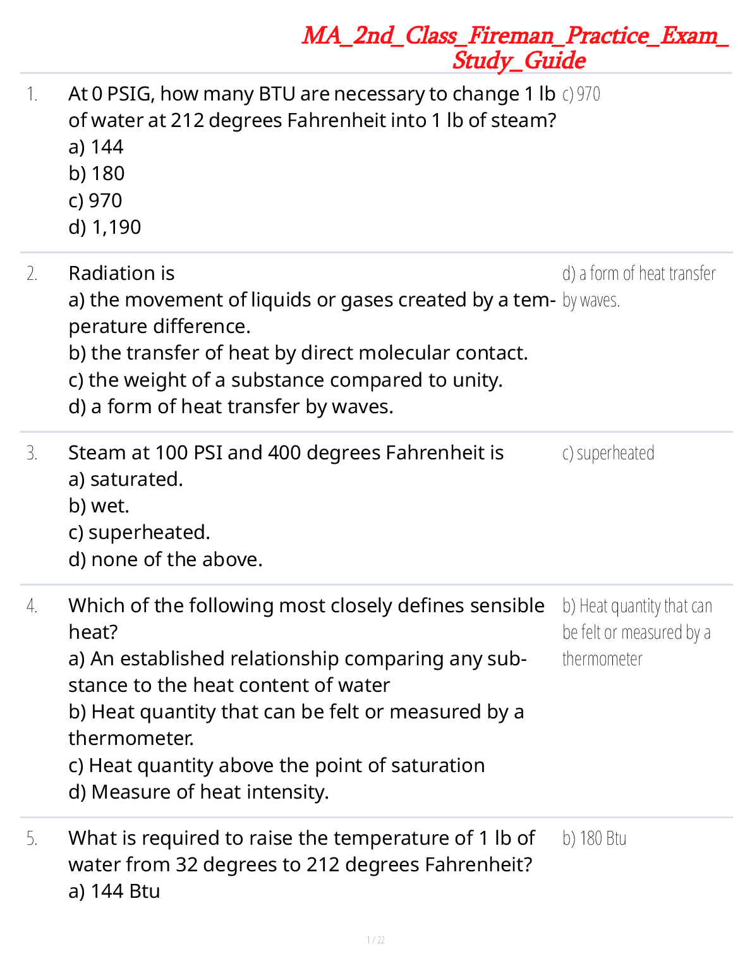Select option a) saturated in question 3
752x973 pixels.
[x=125, y=480]
